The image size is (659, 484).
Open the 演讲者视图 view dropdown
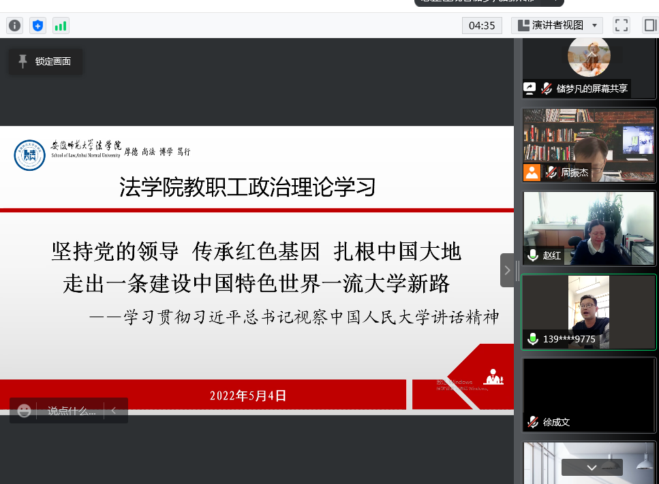click(x=557, y=25)
